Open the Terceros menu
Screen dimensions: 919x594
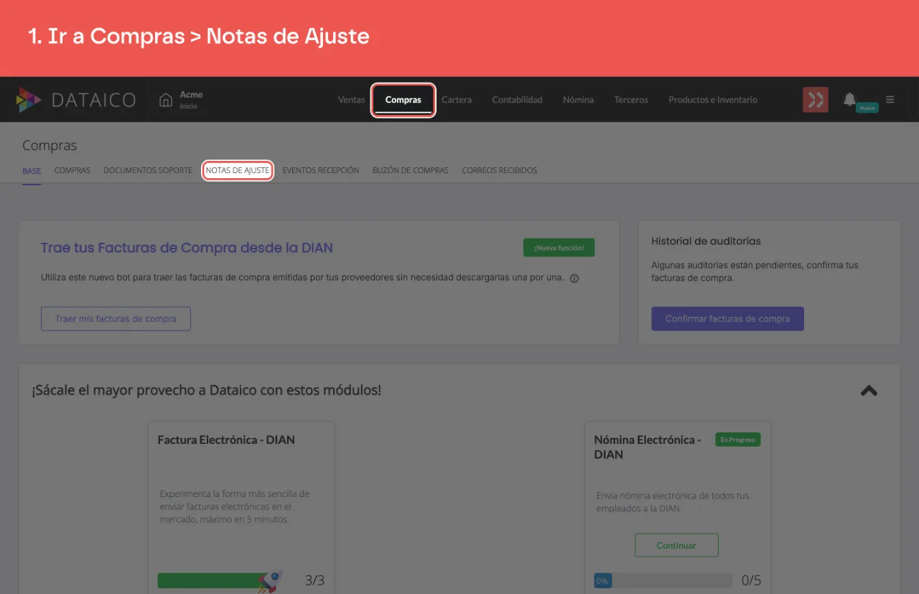tap(631, 100)
